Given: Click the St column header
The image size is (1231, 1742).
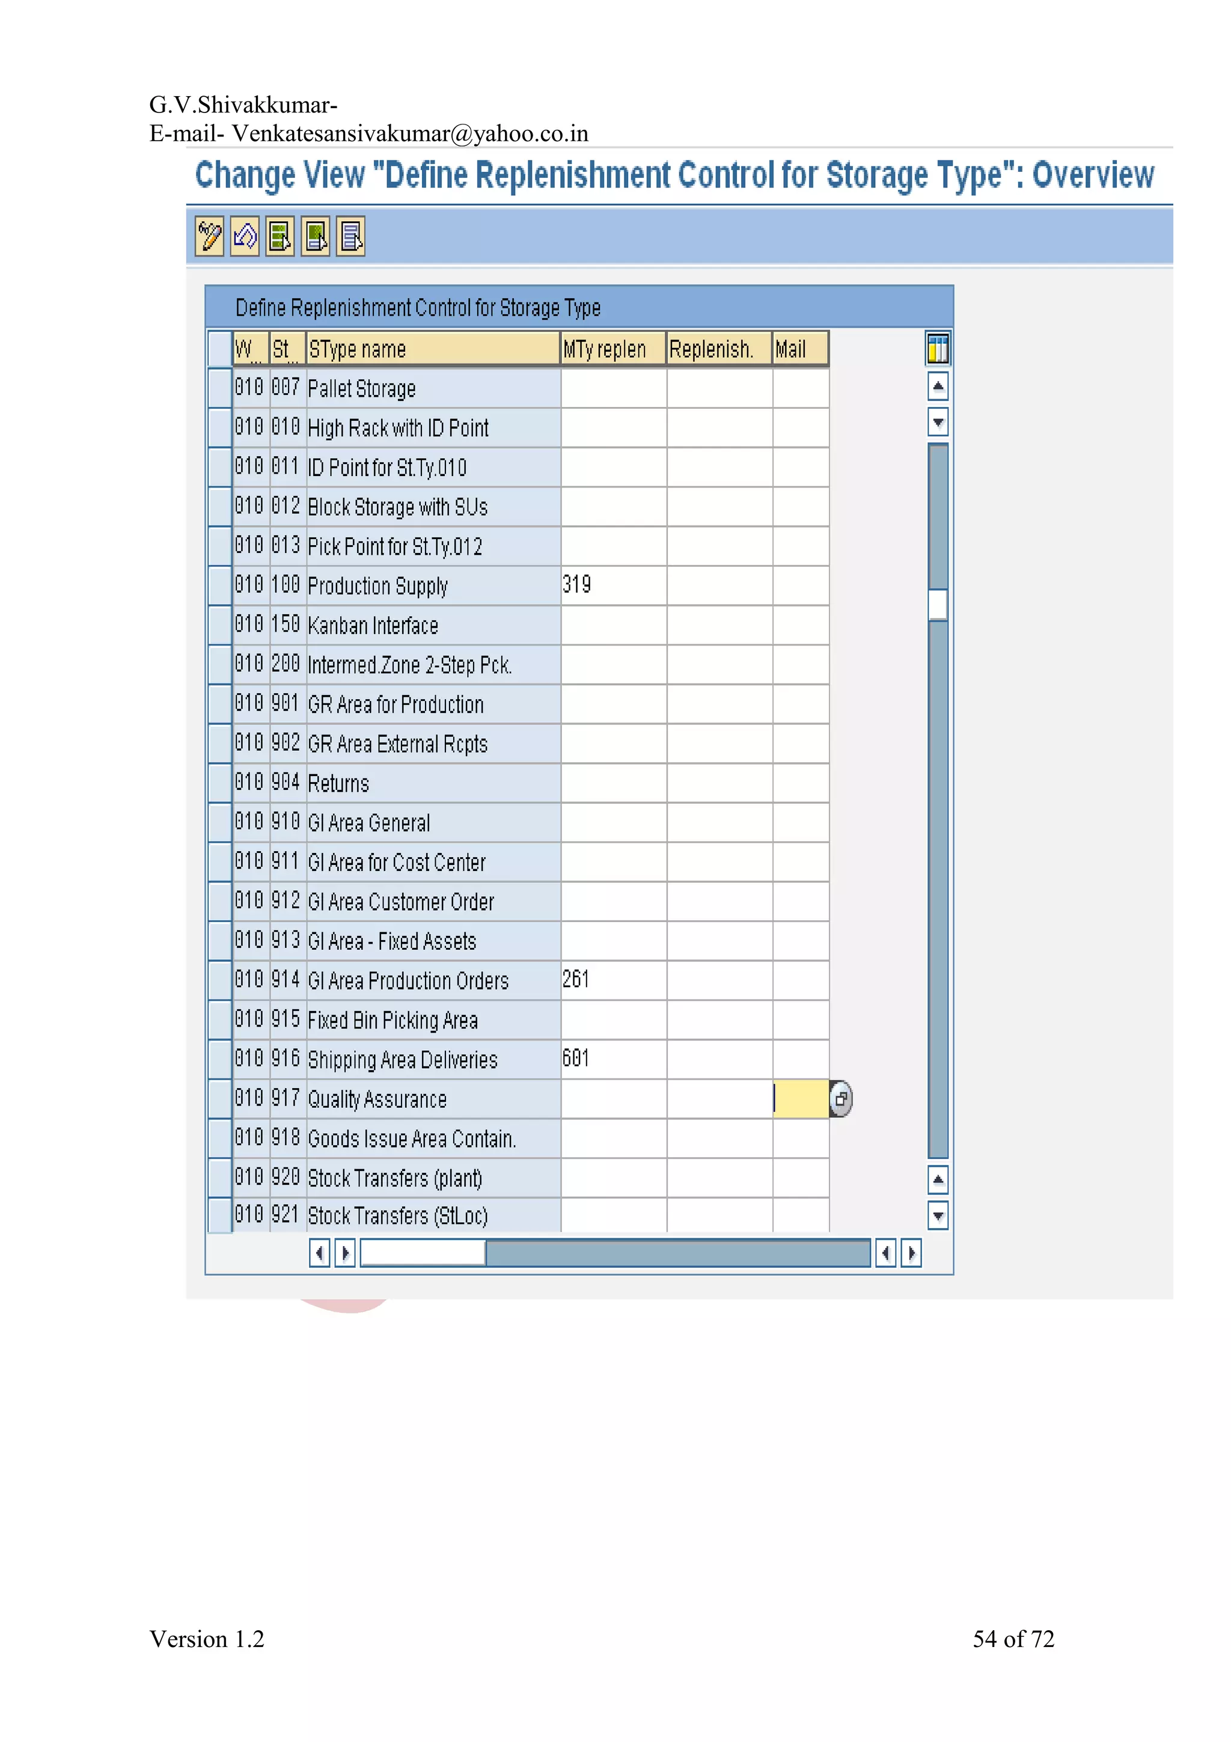Looking at the screenshot, I should 287,349.
